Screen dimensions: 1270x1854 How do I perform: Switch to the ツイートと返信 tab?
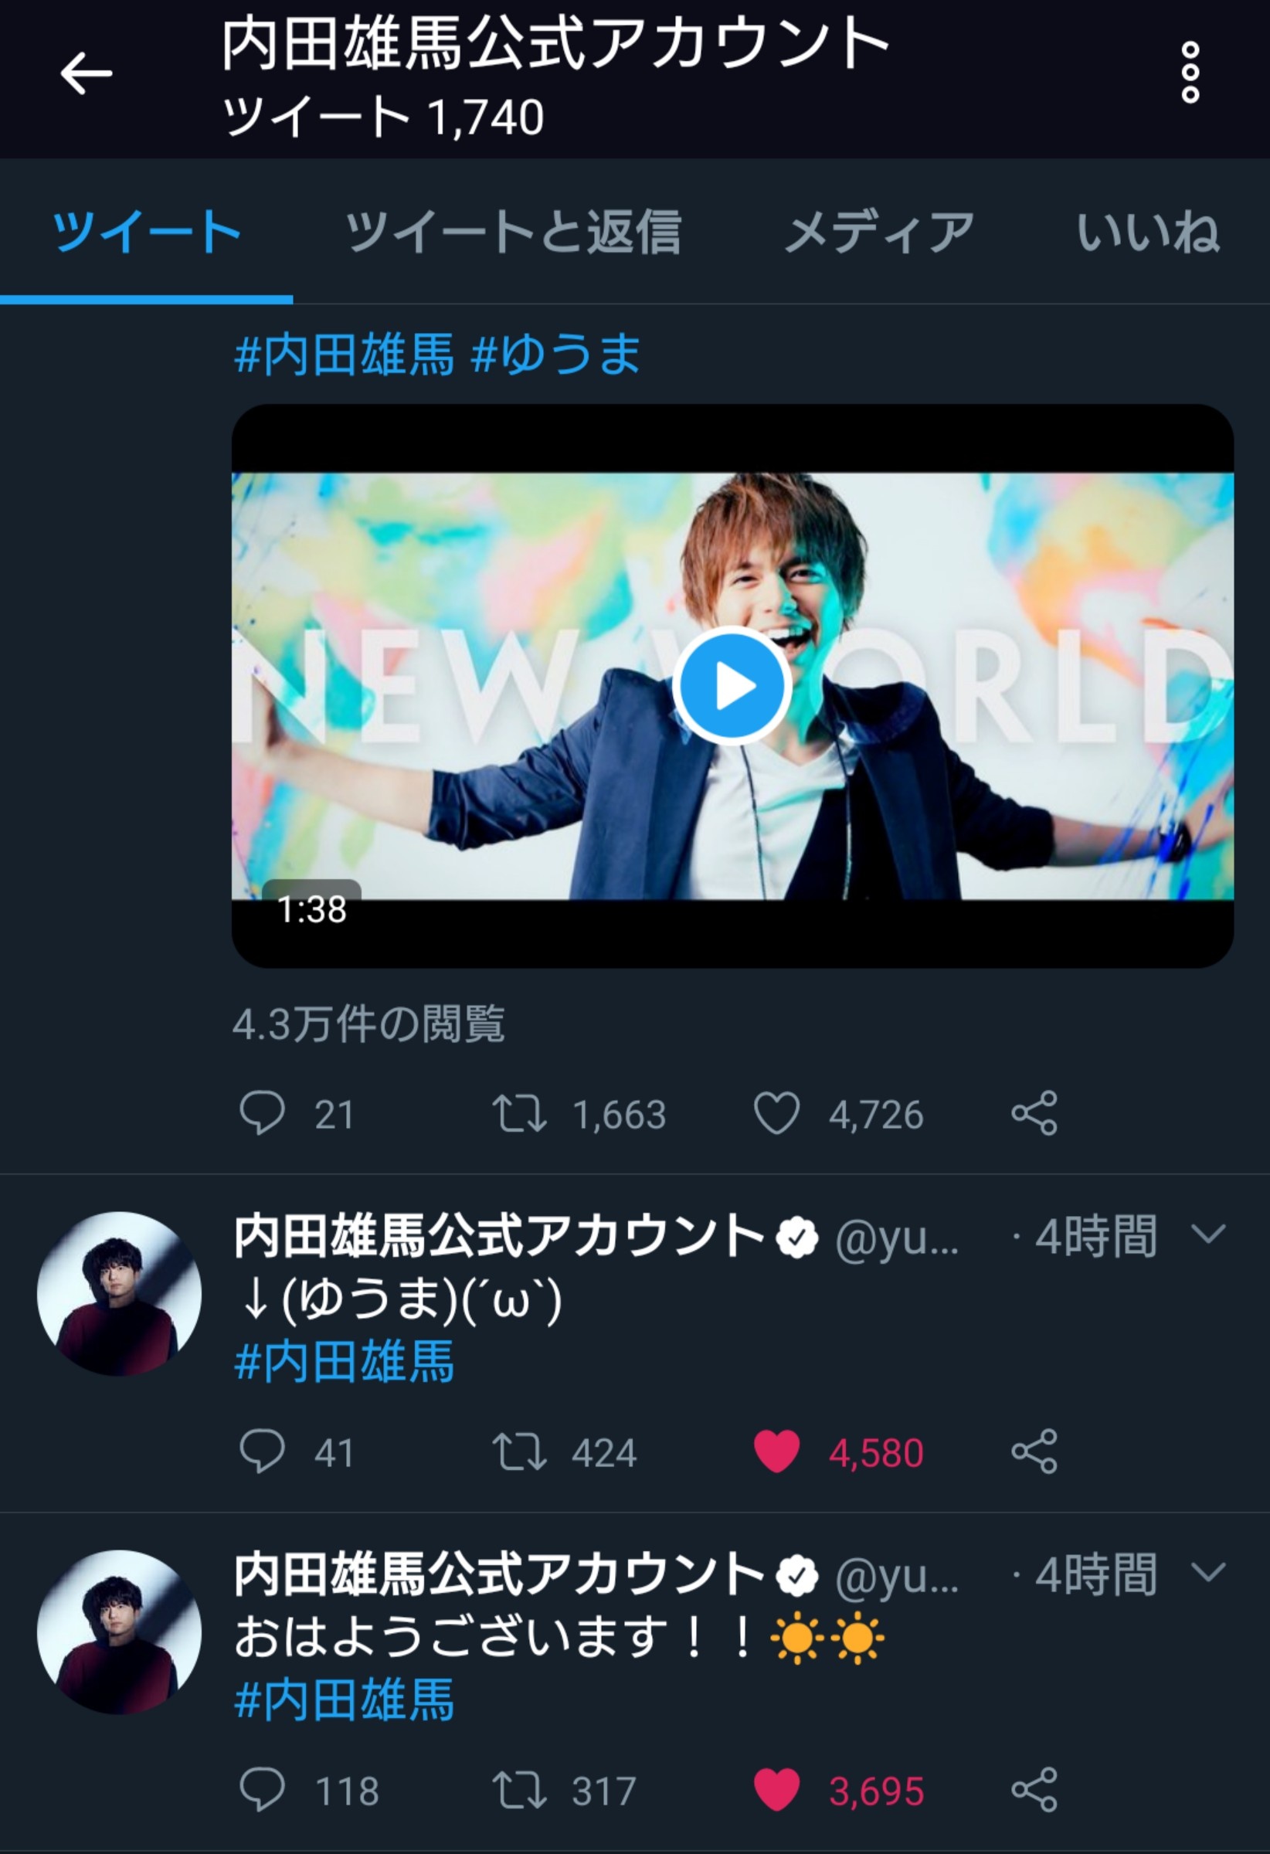pos(513,231)
